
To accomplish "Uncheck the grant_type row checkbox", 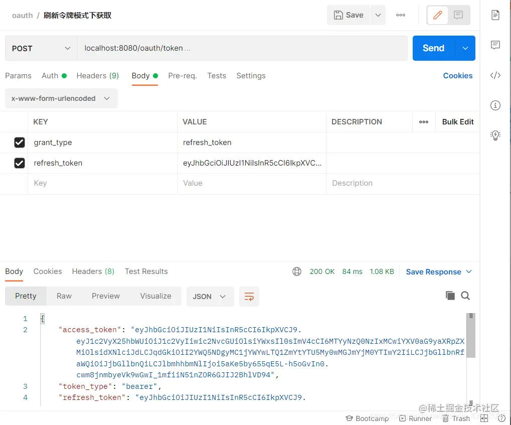I will coord(20,143).
